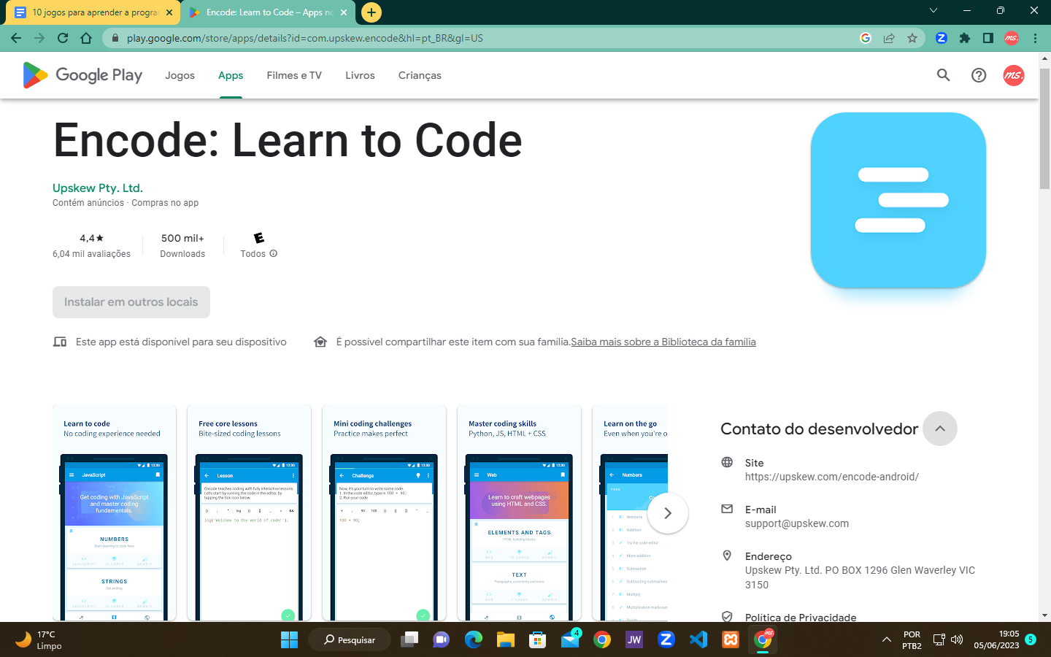
Task: Switch to the 10 jogos para aprender browser tab
Action: [93, 12]
